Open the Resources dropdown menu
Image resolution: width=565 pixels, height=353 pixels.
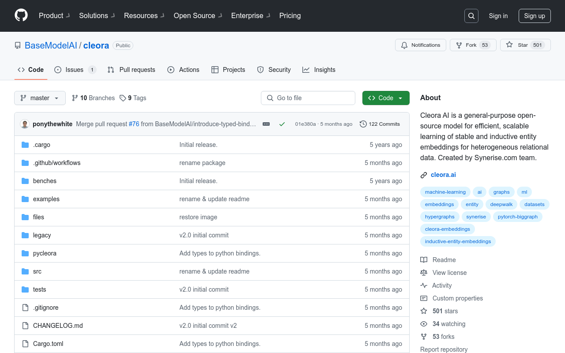point(144,15)
